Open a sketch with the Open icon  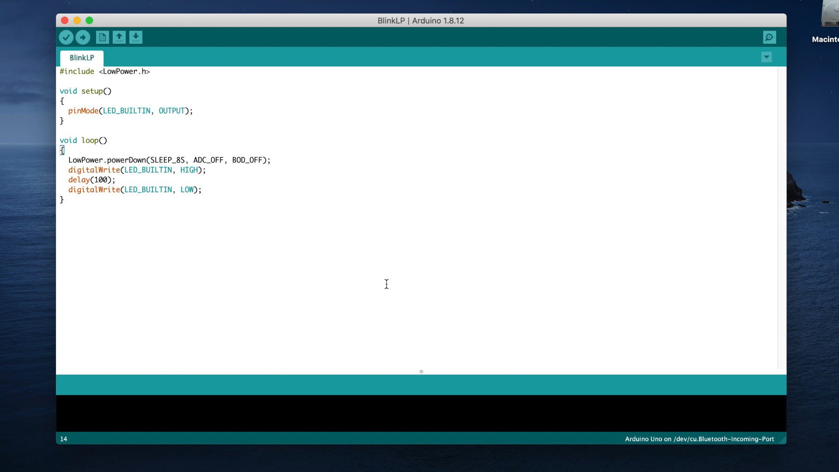point(119,38)
